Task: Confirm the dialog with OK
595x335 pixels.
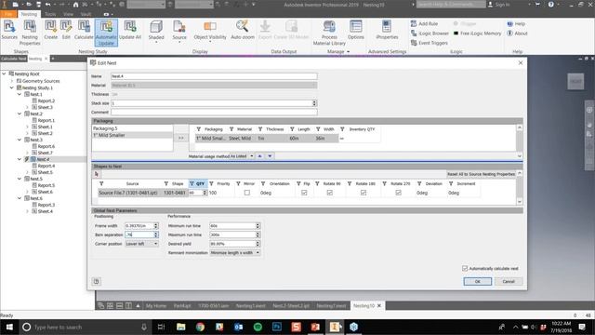Action: [477, 281]
